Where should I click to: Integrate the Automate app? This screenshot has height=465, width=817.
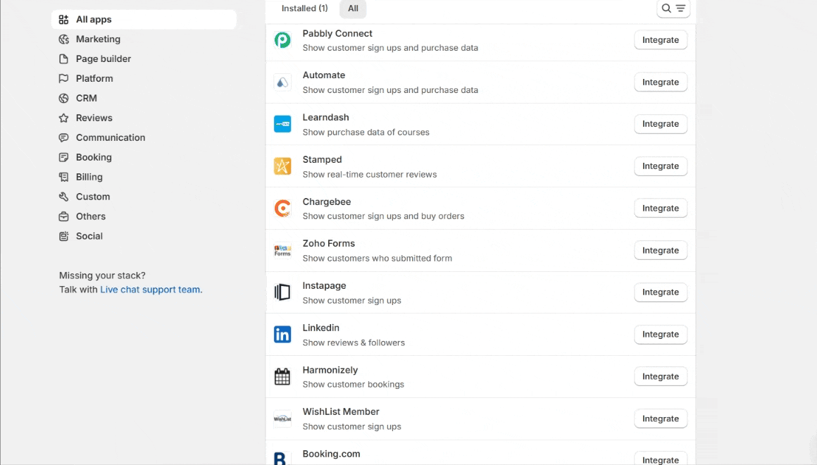tap(660, 82)
